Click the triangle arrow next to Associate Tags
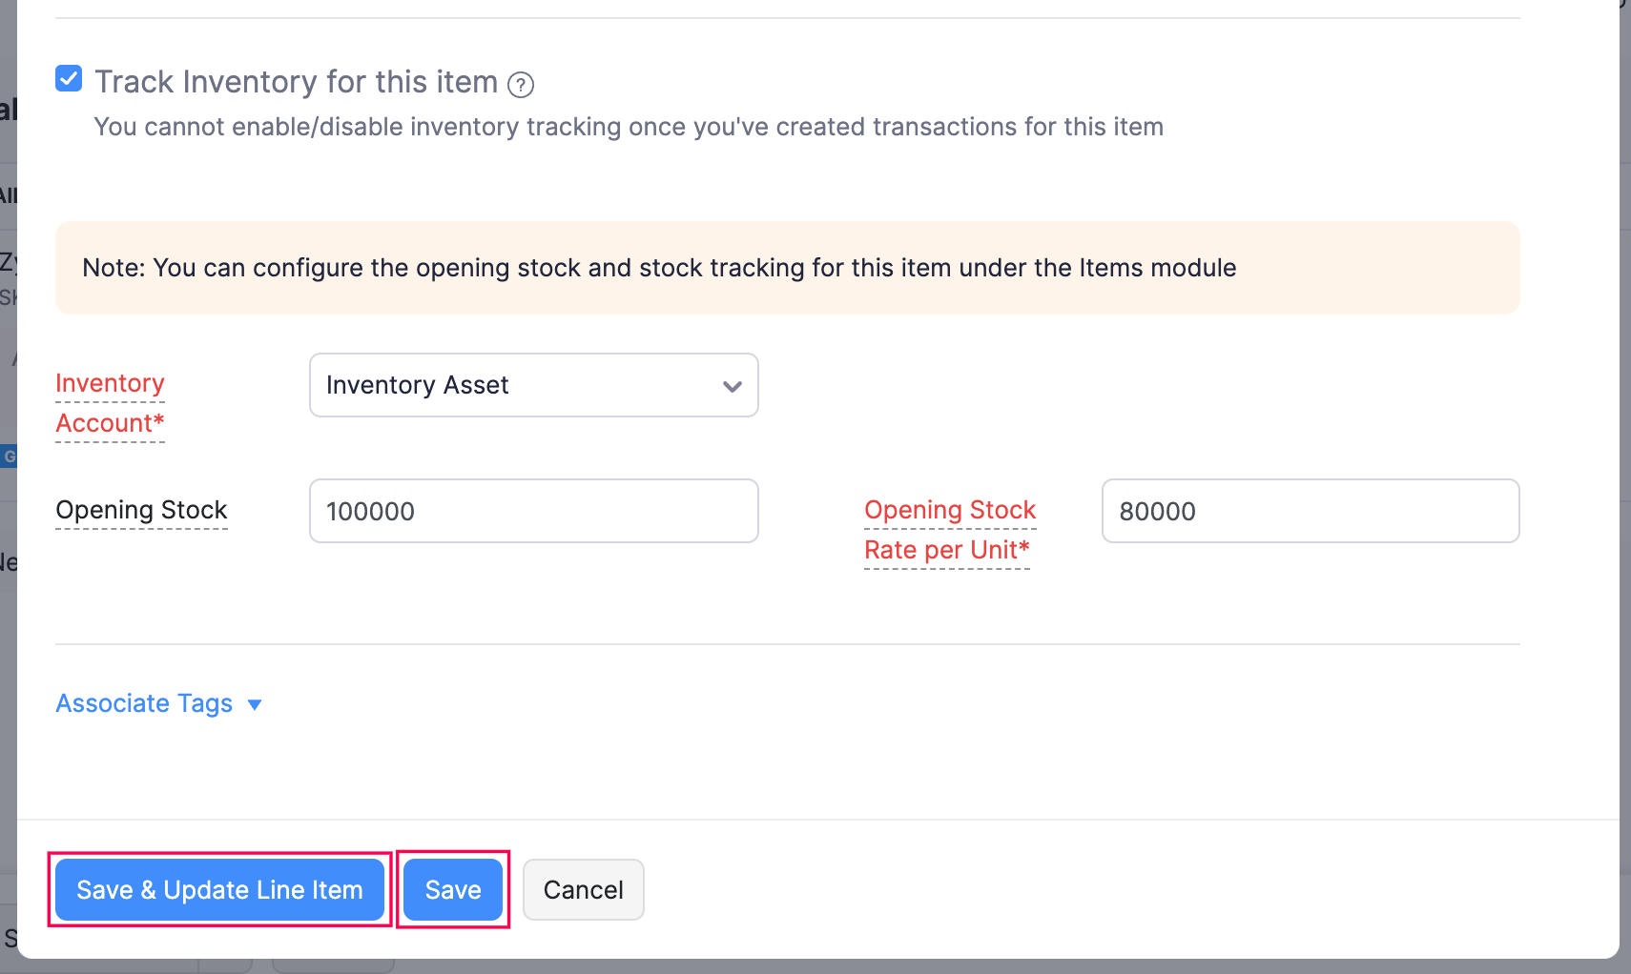1631x974 pixels. (254, 705)
